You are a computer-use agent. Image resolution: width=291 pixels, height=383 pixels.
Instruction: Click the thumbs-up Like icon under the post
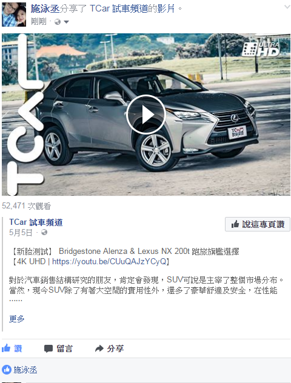[x=6, y=348]
